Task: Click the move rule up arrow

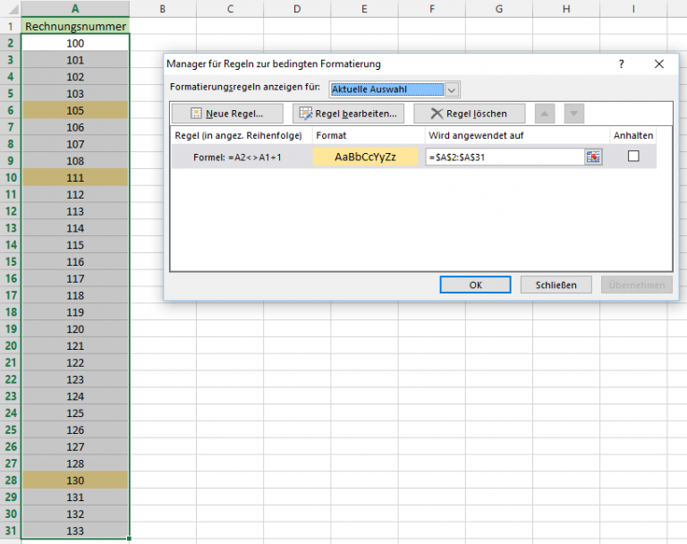Action: click(x=545, y=114)
